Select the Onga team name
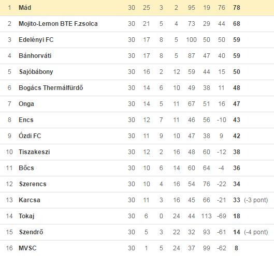Screen dimensions: 274x256 pyautogui.click(x=26, y=104)
